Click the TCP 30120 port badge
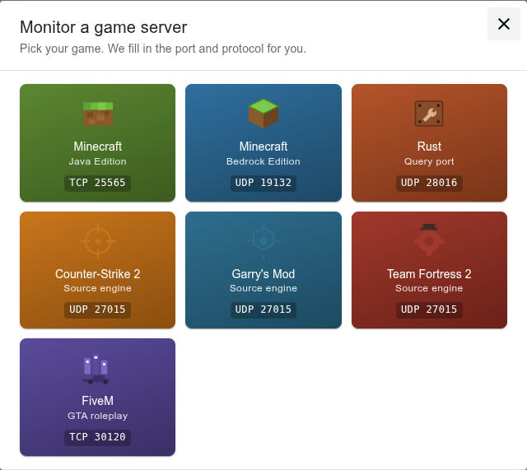The image size is (527, 470). [x=97, y=437]
